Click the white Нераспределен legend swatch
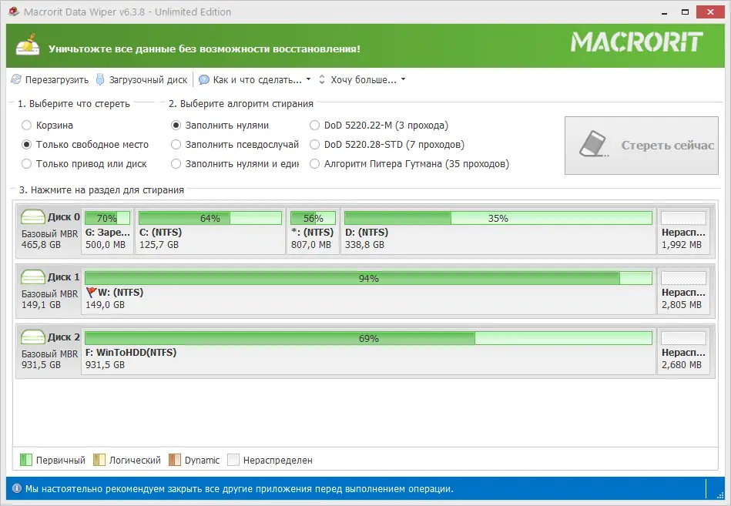The height and width of the screenshot is (506, 731). pyautogui.click(x=233, y=460)
